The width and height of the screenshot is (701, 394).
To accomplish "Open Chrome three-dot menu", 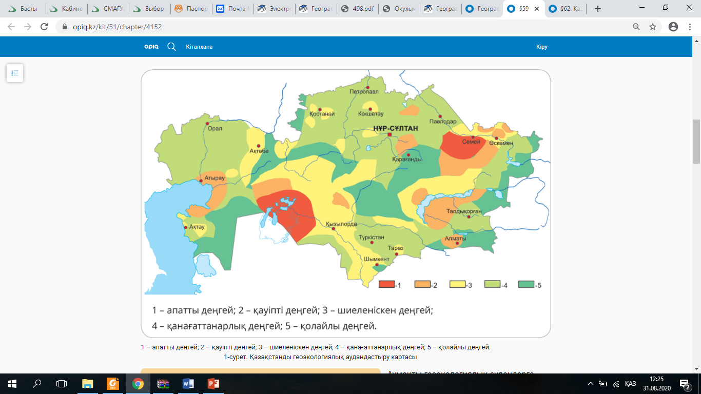I will click(x=690, y=27).
